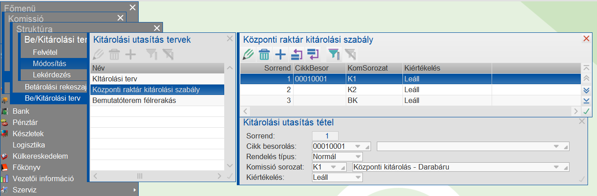597x196 pixels.
Task: Click the green checkmark confirm icon
Action: coord(586,111)
